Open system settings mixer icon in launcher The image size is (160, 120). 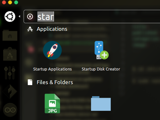[x=10, y=73]
